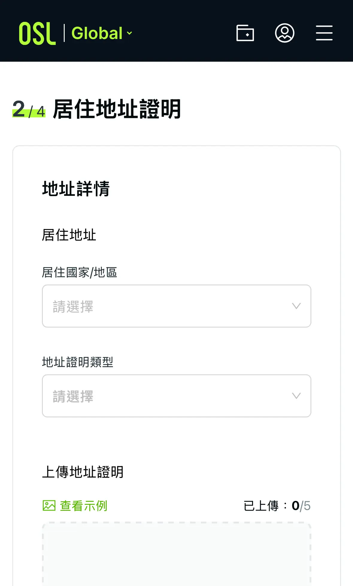Open the wallet icon in header
The width and height of the screenshot is (353, 586).
(245, 33)
